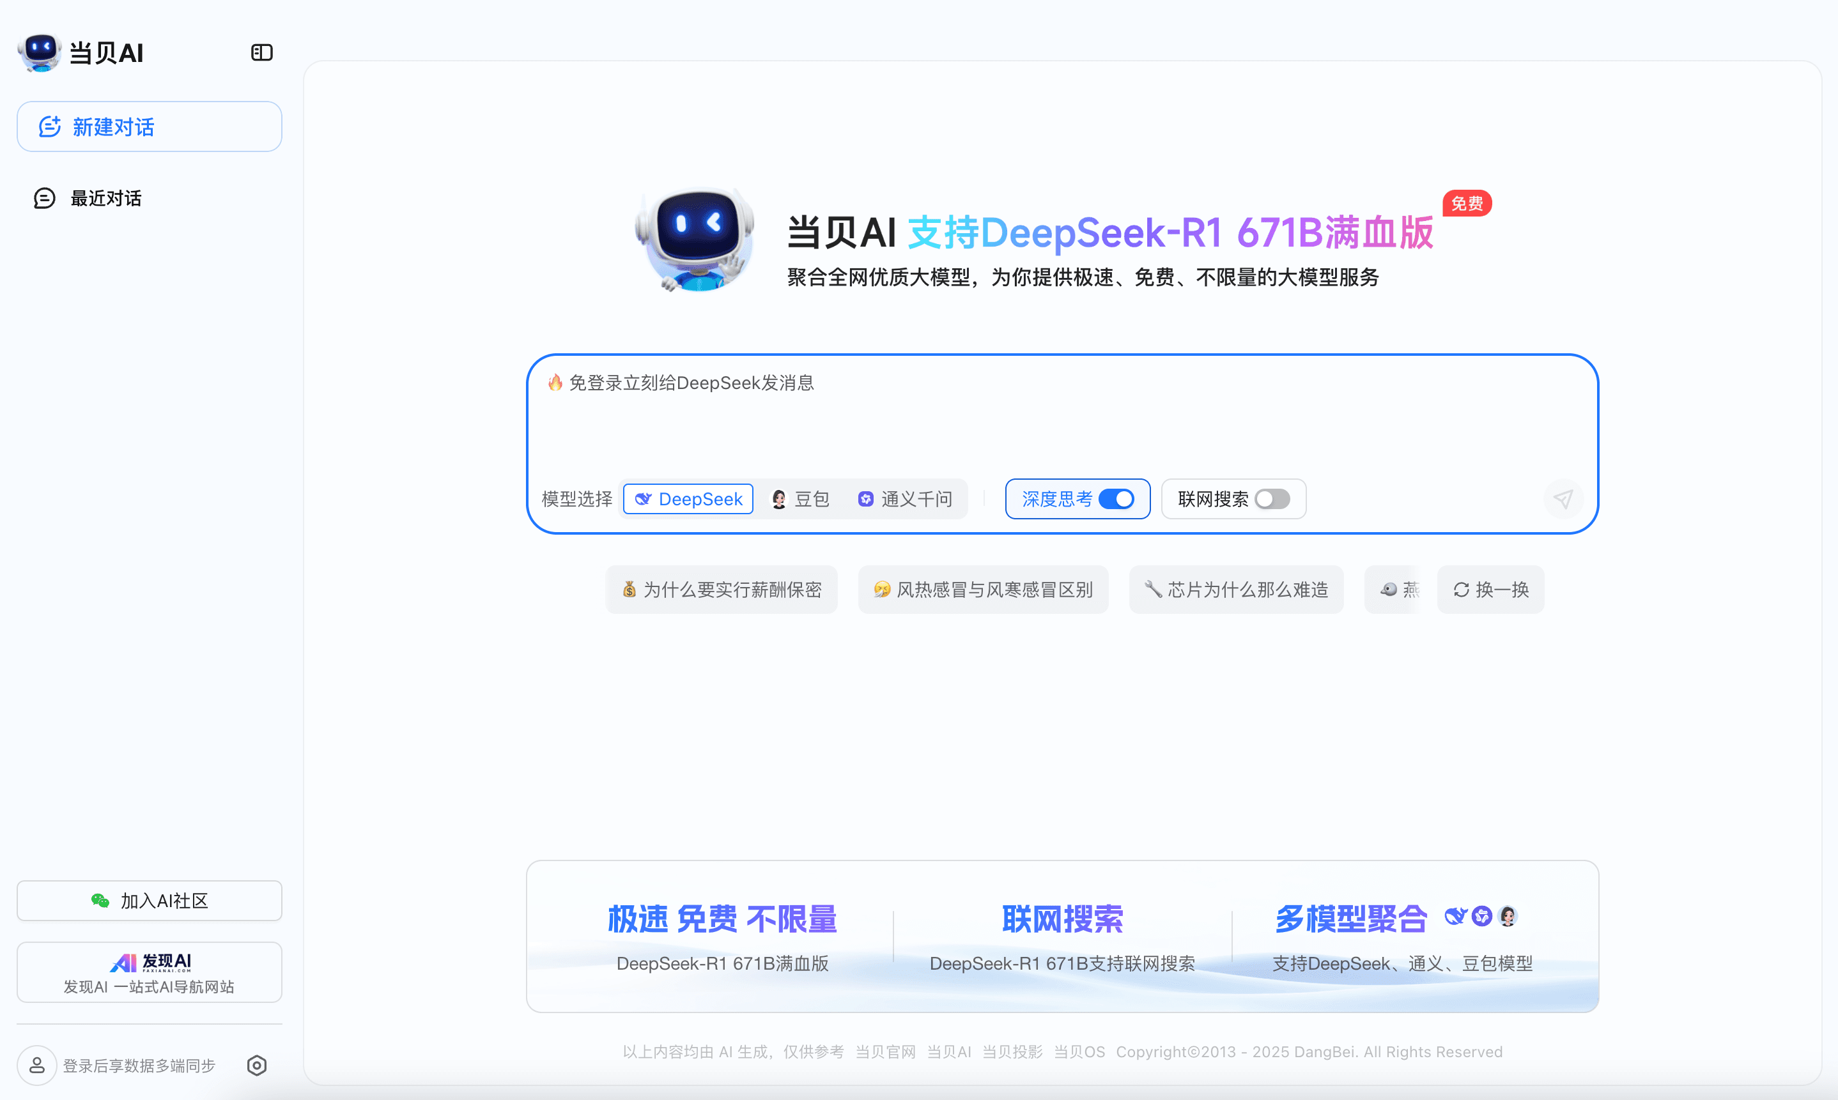Select the DeepSeek model
The height and width of the screenshot is (1100, 1838).
click(688, 499)
